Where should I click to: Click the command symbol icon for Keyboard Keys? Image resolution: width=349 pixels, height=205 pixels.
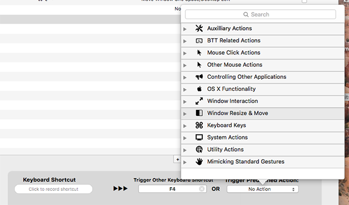[199, 125]
